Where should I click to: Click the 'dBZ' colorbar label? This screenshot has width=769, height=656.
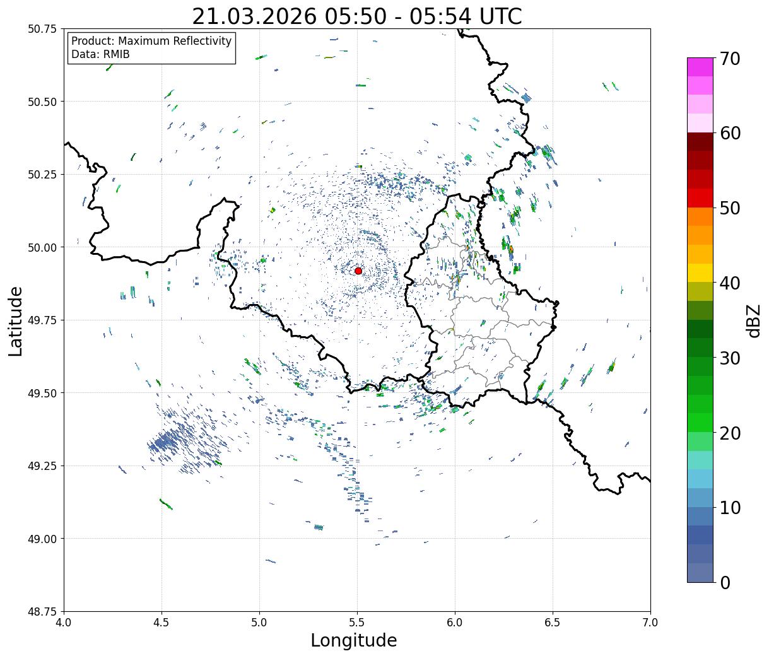coord(753,320)
